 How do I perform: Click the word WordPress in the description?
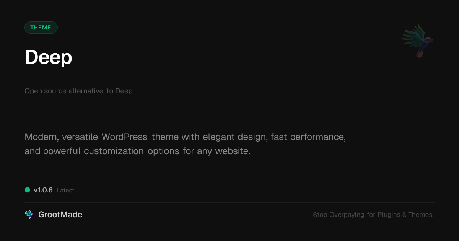click(124, 137)
